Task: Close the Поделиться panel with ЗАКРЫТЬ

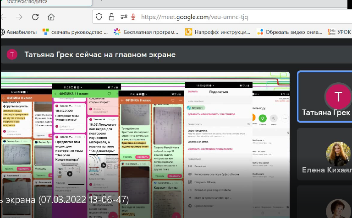Action: coord(192,92)
